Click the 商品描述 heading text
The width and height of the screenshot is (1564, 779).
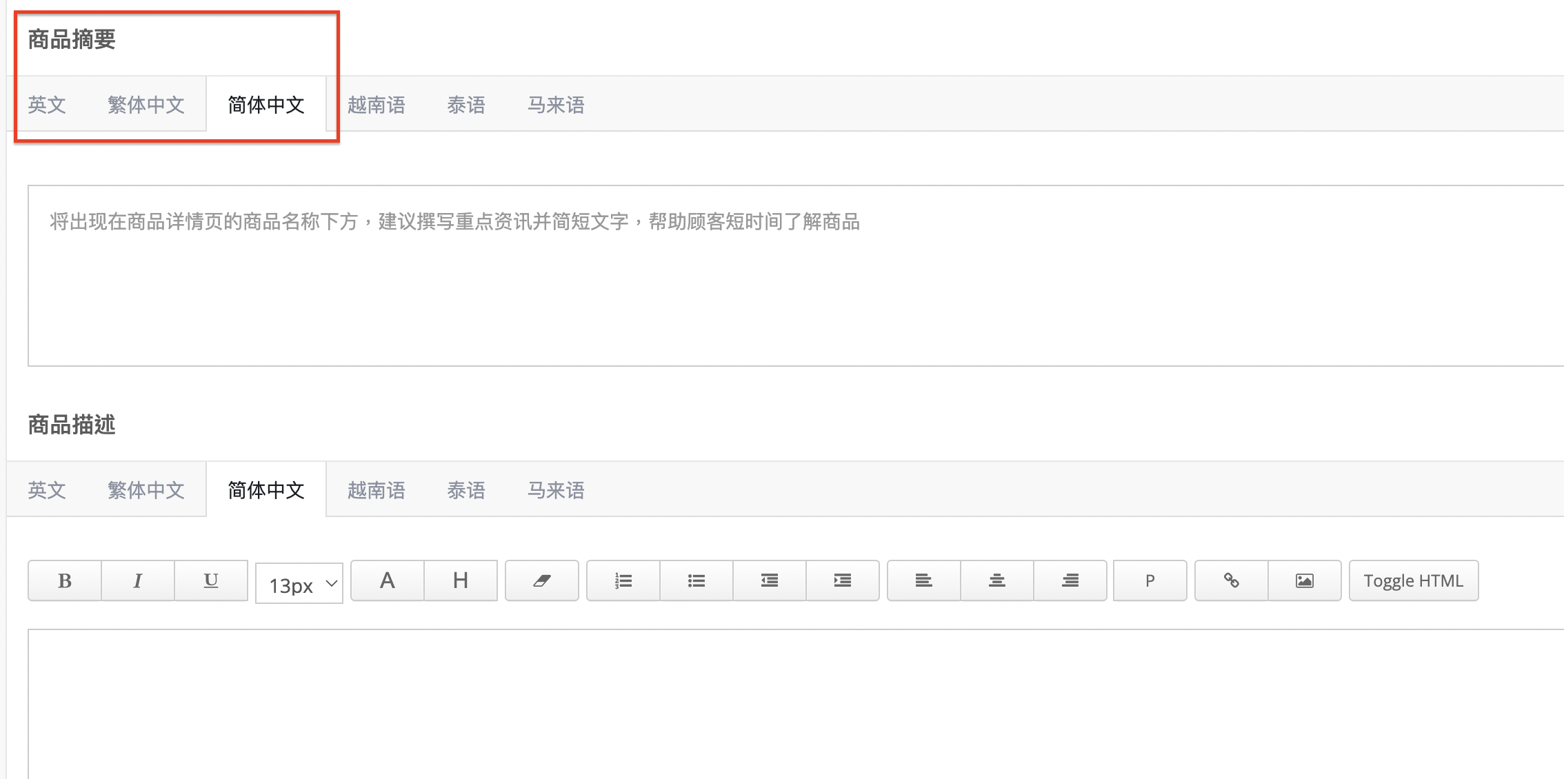coord(72,425)
